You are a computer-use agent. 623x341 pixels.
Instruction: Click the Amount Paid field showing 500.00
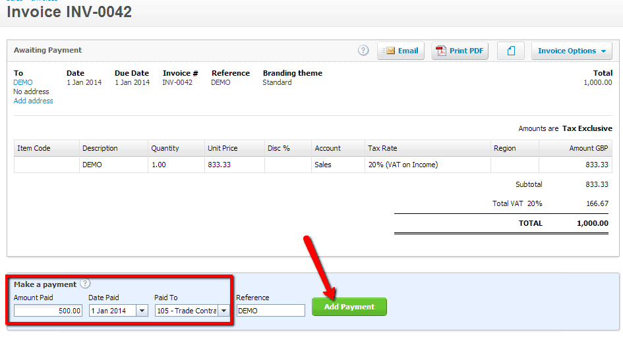click(48, 311)
